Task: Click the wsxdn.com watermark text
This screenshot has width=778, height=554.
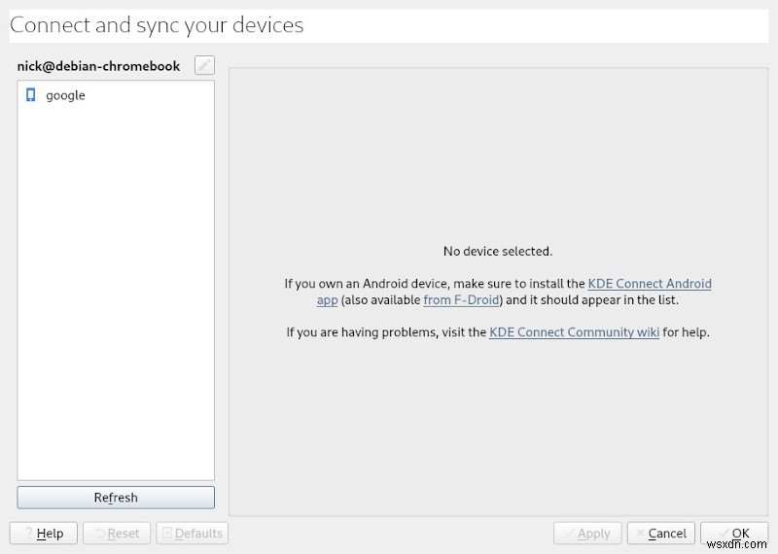Action: pos(736,544)
